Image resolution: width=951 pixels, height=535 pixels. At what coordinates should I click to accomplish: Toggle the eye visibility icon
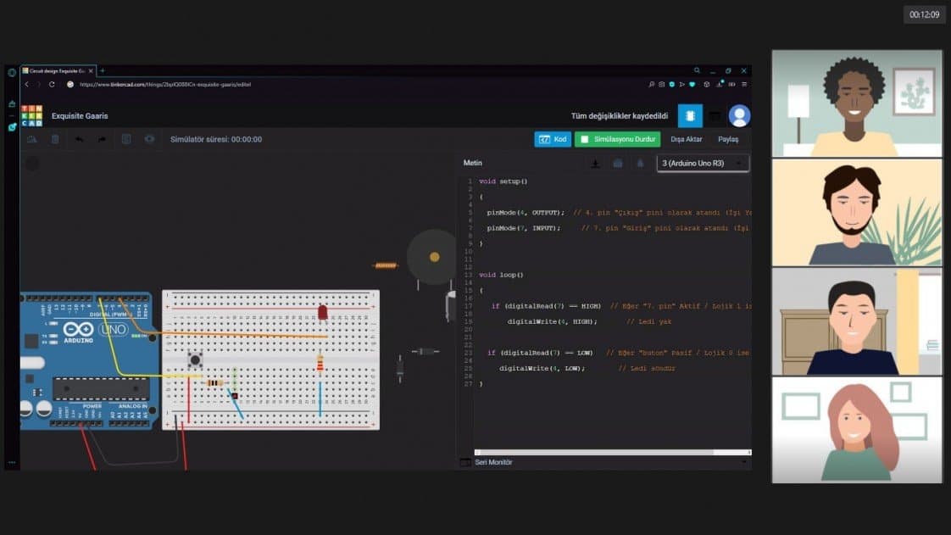(x=149, y=139)
